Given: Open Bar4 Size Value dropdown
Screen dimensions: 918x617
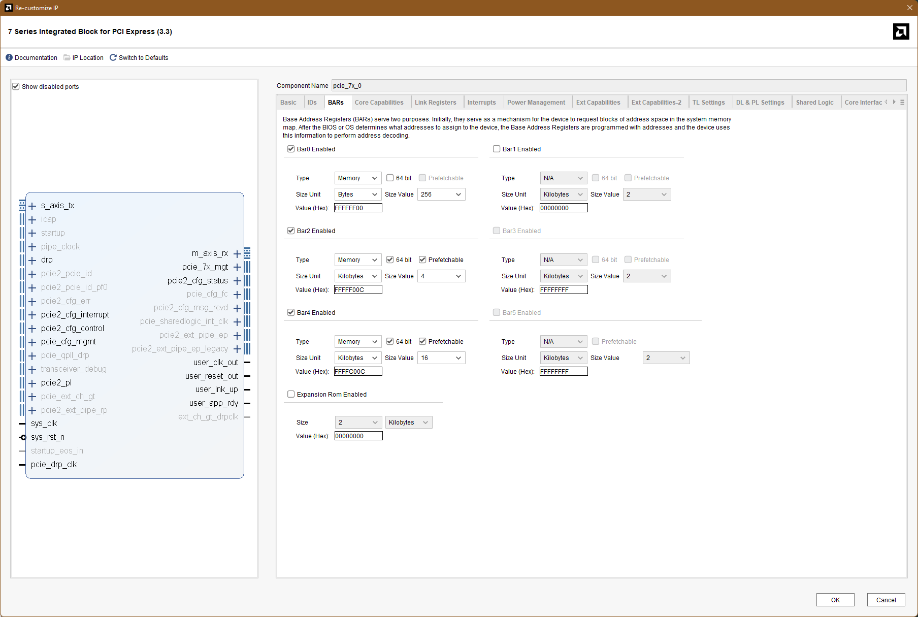Looking at the screenshot, I should tap(441, 358).
